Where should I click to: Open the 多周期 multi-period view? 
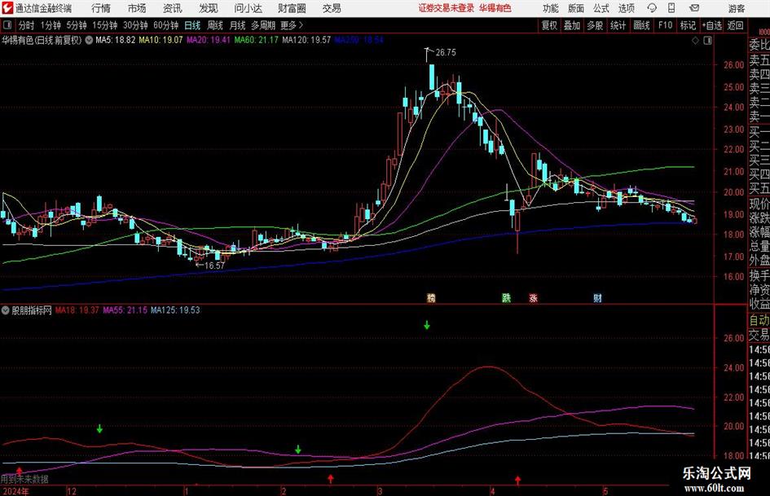click(x=263, y=25)
